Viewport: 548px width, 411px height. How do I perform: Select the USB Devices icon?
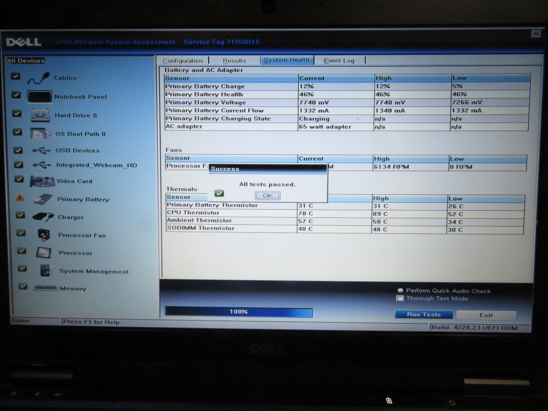click(x=41, y=150)
